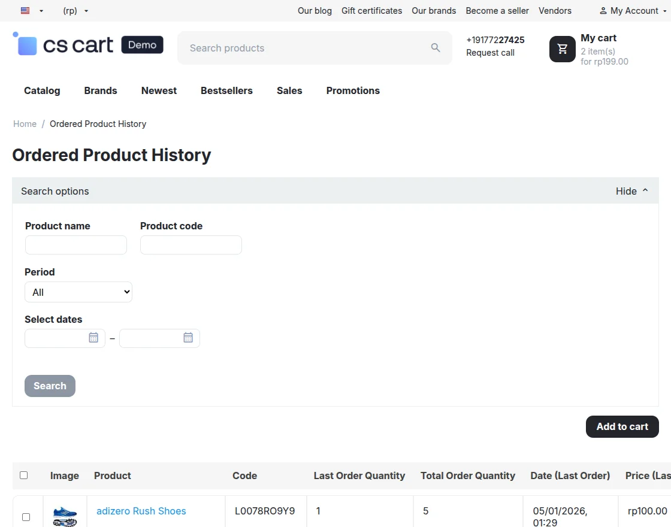Click the Code column header
Screen dimensions: 671x527
245,475
